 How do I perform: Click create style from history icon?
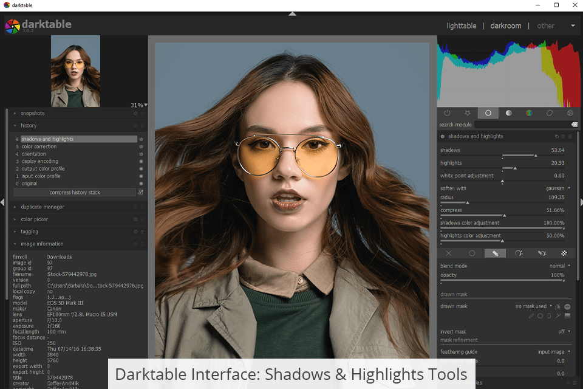[140, 192]
